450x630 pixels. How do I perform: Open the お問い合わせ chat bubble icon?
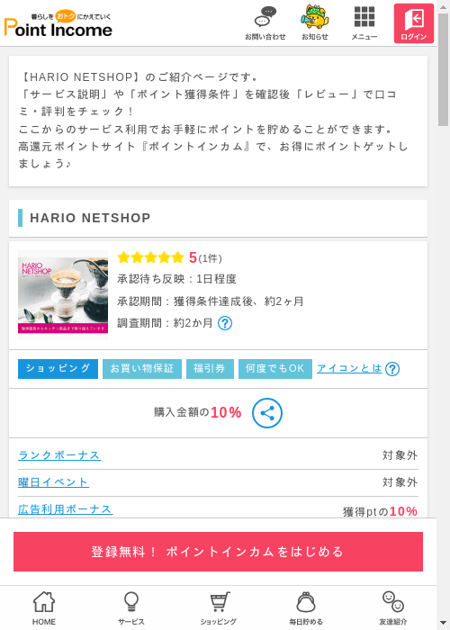[265, 23]
